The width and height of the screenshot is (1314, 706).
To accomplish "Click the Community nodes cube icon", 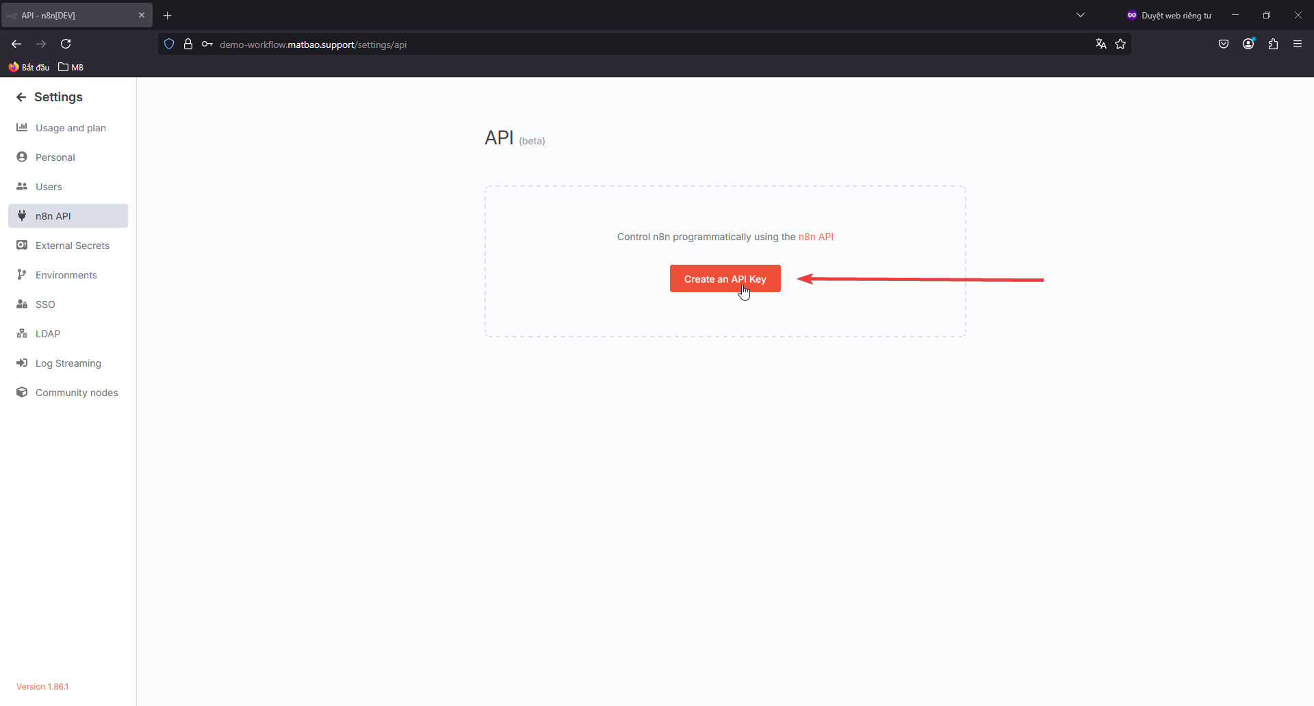I will [22, 392].
